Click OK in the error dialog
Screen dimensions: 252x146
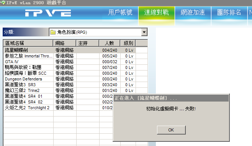coord(171,130)
